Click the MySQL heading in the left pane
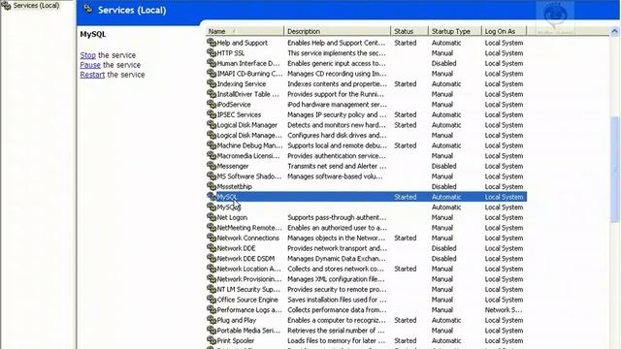 pyautogui.click(x=93, y=34)
